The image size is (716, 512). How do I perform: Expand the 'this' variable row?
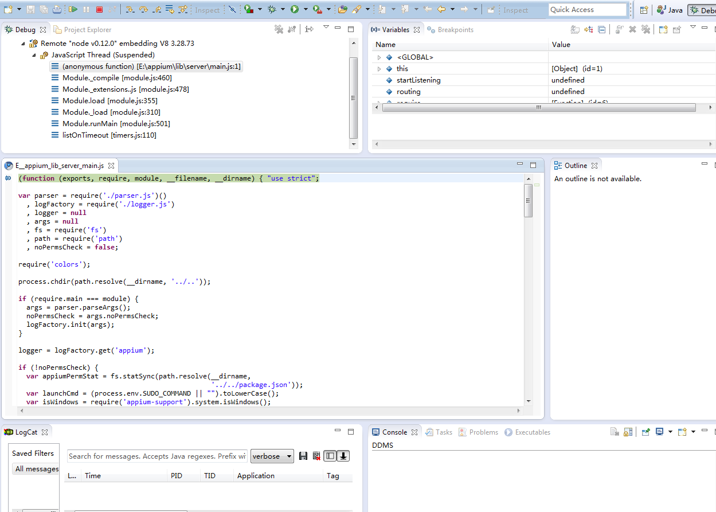point(379,69)
